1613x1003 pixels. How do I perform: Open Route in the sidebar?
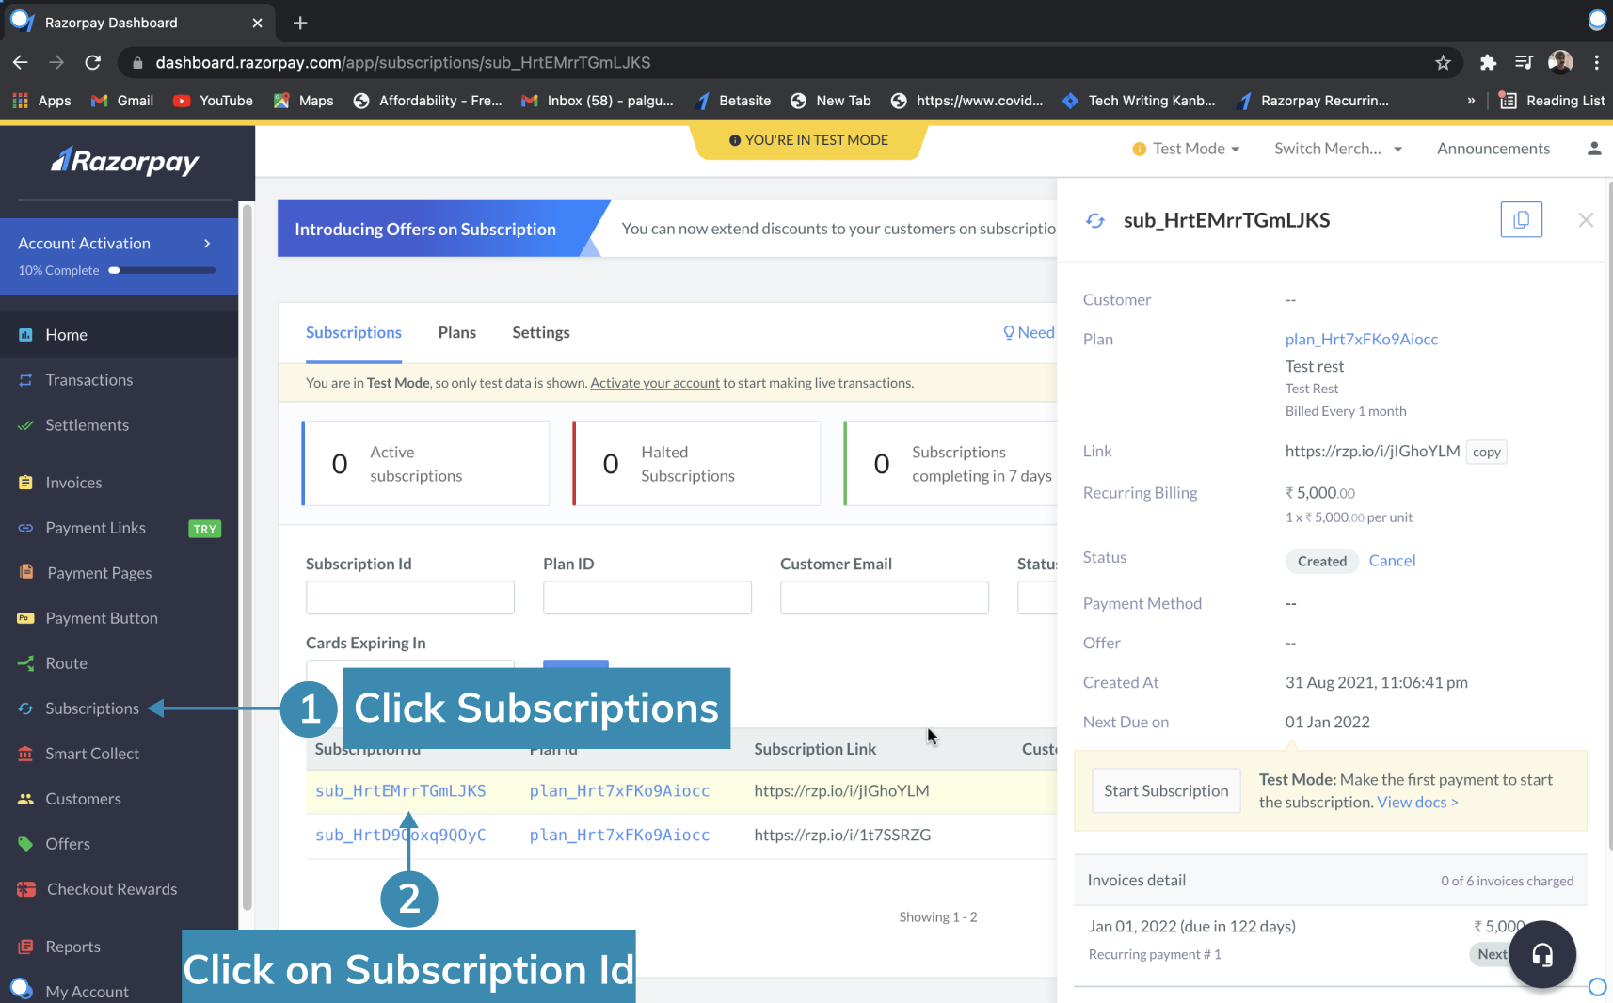tap(66, 663)
